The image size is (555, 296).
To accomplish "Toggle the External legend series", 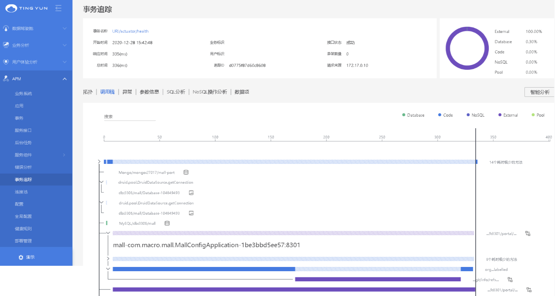I will [508, 115].
